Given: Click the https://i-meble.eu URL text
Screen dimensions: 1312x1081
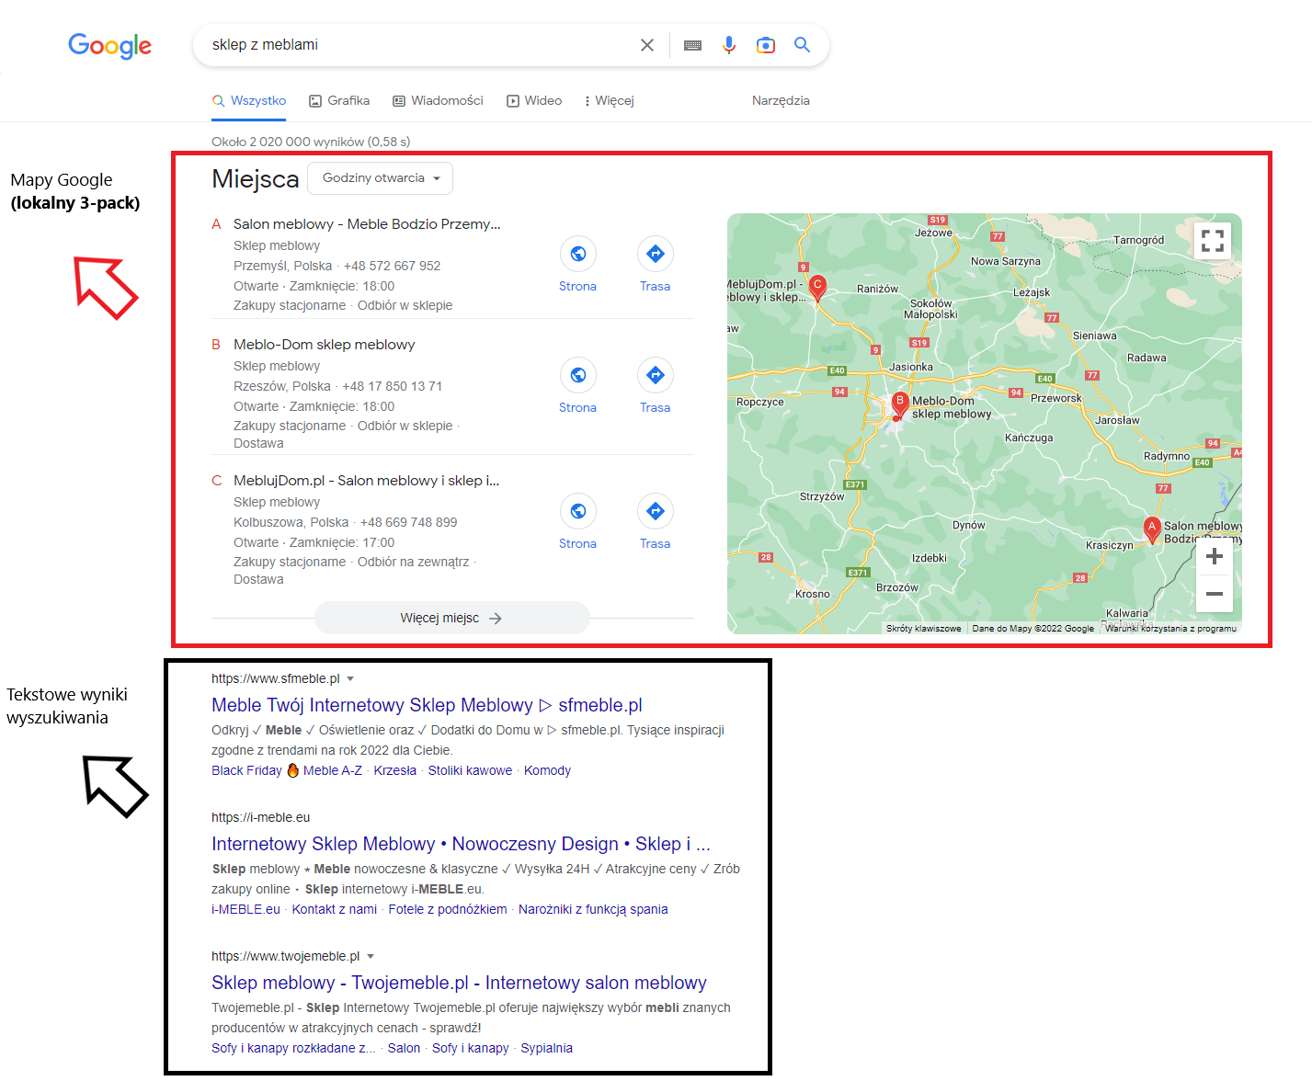Looking at the screenshot, I should (261, 818).
